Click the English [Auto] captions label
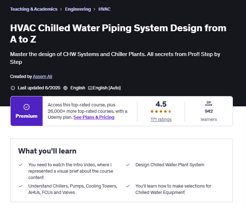This screenshot has height=212, width=246. point(106,88)
